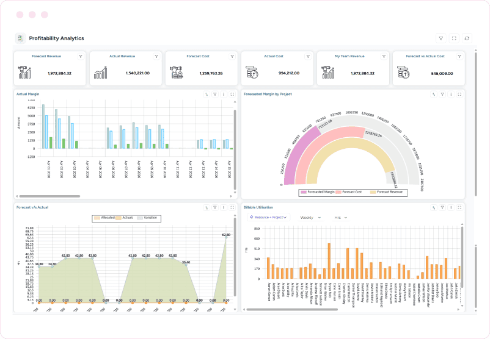Screen dimensions: 490x339
Task: Click the 36.40 data point on the Forecast chart
Action: (x=186, y=265)
